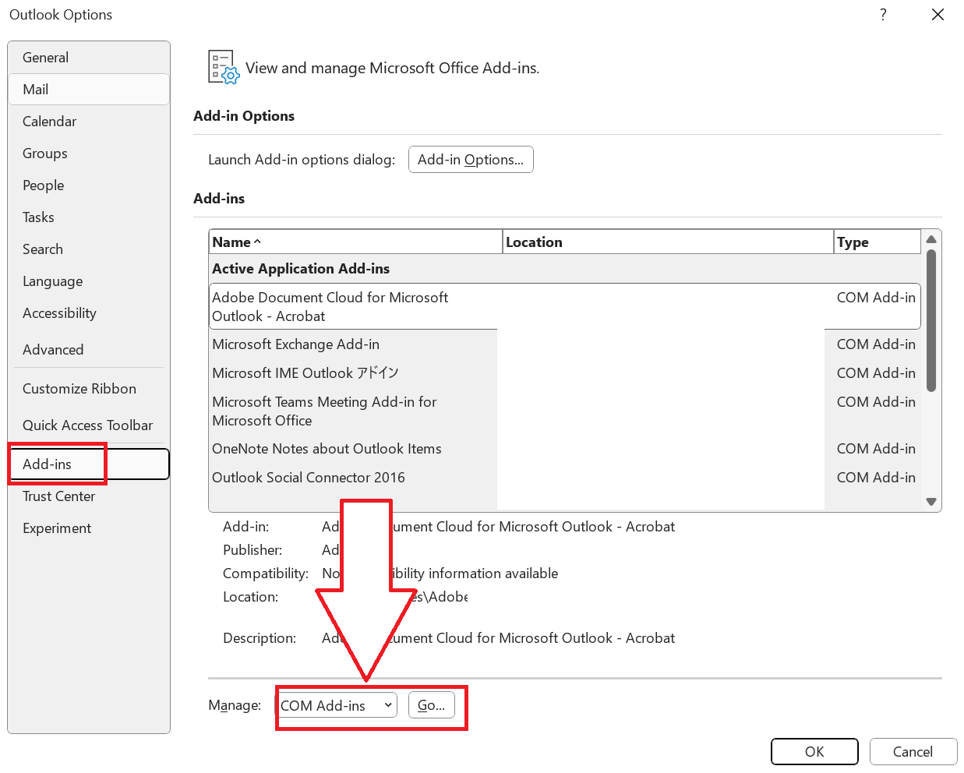Select the Accessibility category
This screenshot has width=964, height=773.
89,313
